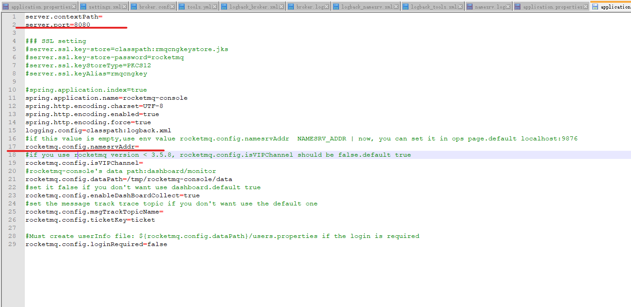Select line 2 via its line number
The height and width of the screenshot is (307, 631).
tap(14, 25)
